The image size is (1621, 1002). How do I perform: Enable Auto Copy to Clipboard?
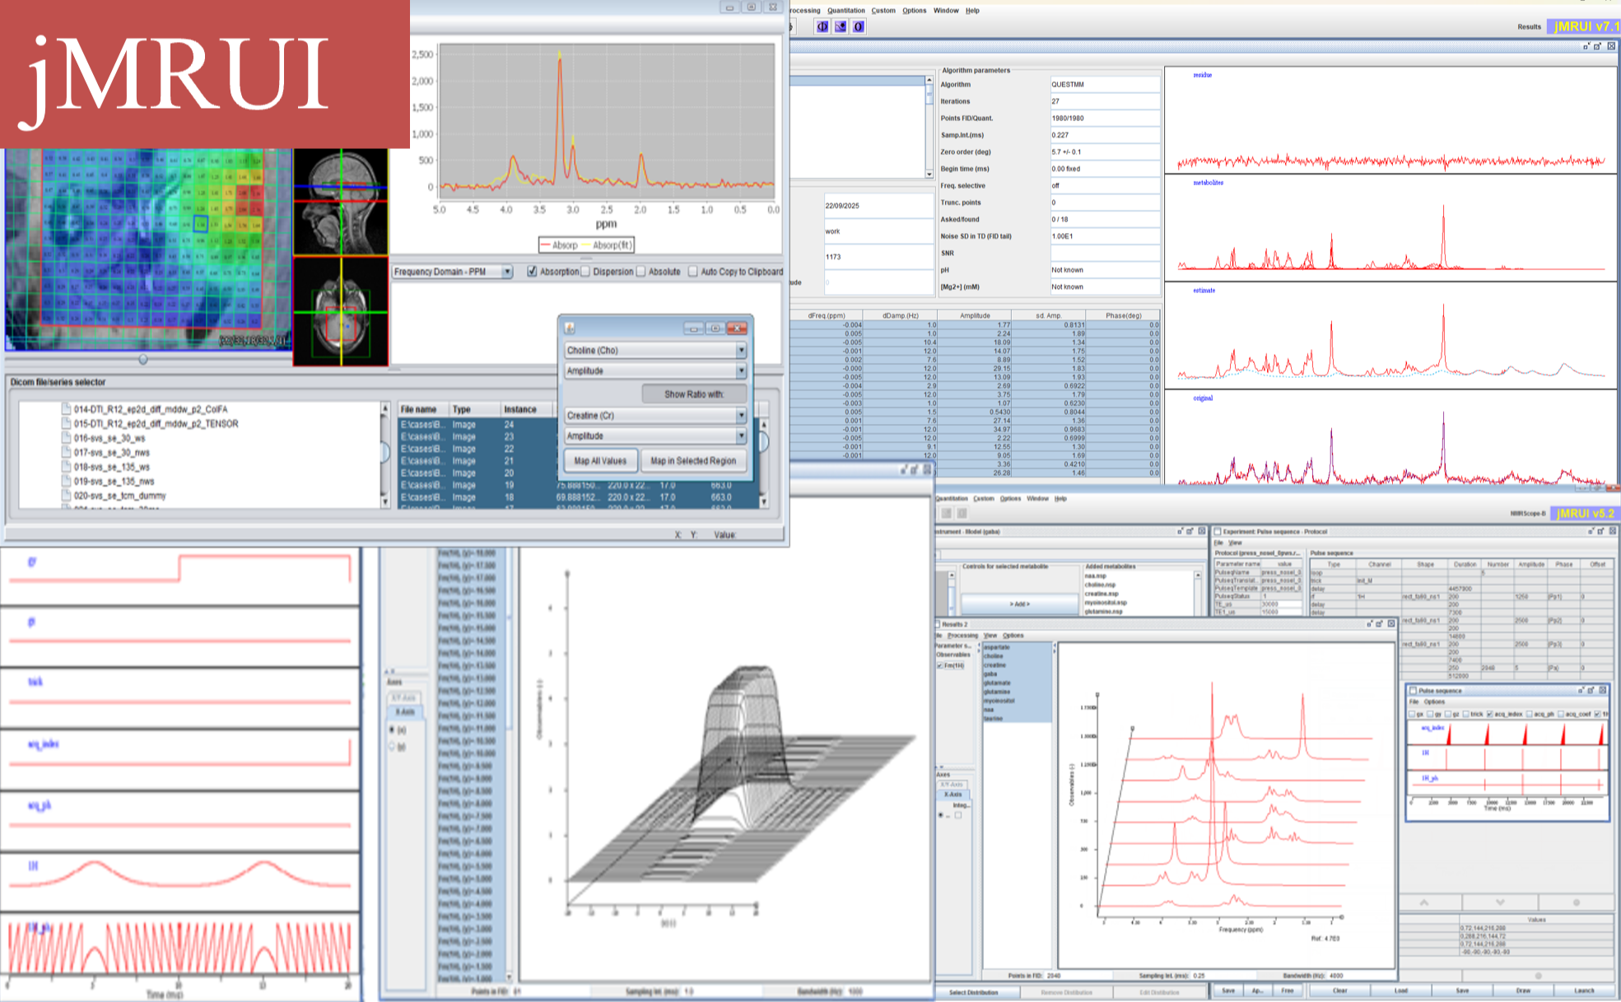692,272
